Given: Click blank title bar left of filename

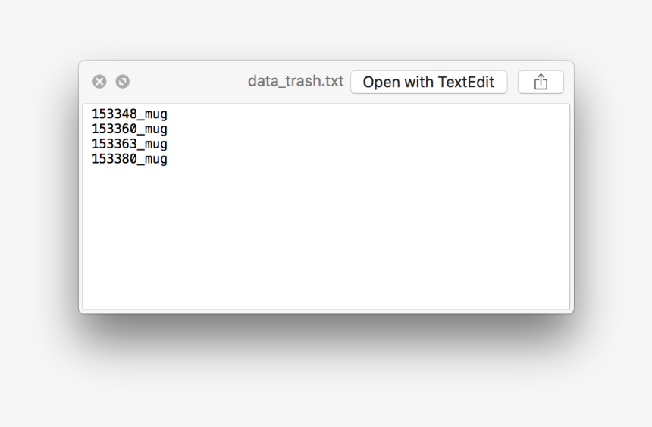Looking at the screenshot, I should (x=187, y=82).
